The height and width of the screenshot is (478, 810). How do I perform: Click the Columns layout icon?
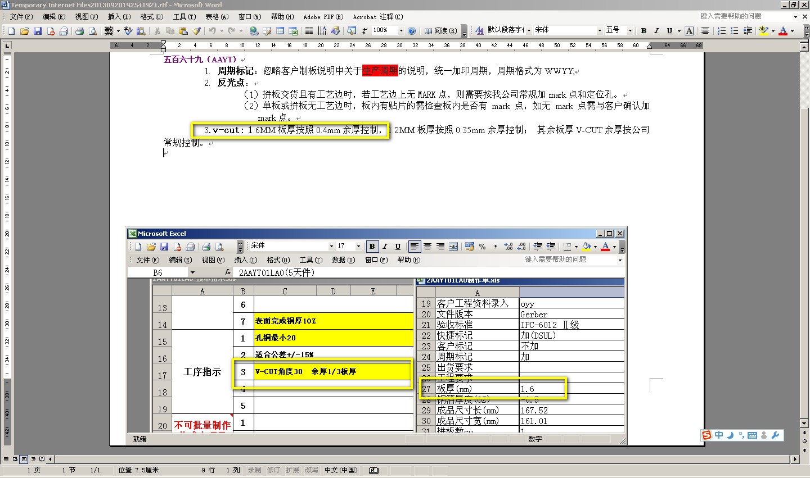(309, 31)
